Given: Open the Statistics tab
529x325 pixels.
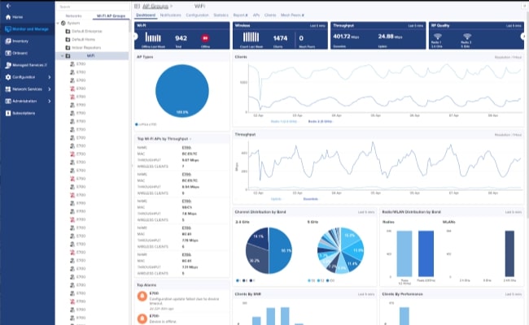Looking at the screenshot, I should tap(221, 15).
